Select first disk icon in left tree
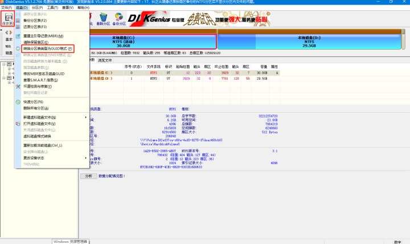 [9, 64]
